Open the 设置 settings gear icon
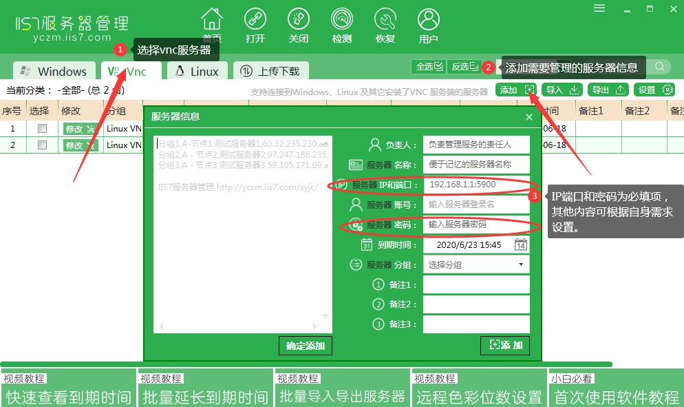Viewport: 684px width, 407px height. coord(654,89)
